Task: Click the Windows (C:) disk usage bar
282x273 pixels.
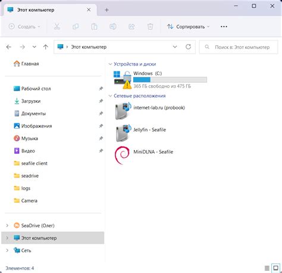Action: coord(170,80)
